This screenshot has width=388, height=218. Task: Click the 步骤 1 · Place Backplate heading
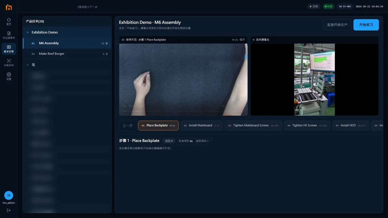(139, 141)
